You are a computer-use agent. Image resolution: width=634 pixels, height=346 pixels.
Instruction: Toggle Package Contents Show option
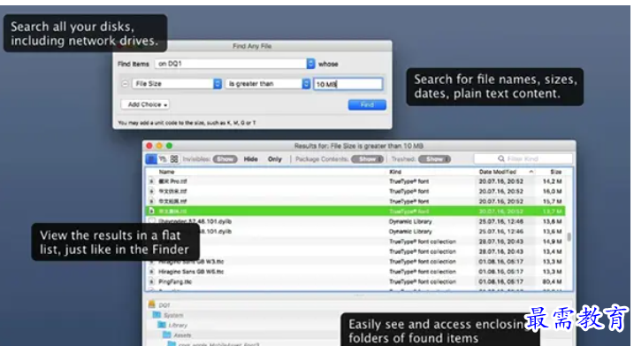pos(367,159)
